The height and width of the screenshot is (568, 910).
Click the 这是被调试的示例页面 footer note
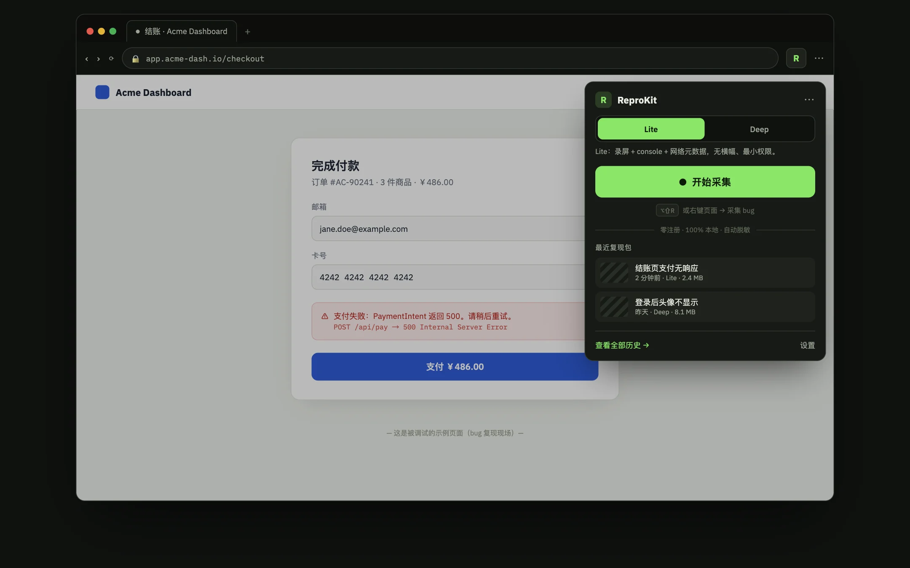click(455, 433)
